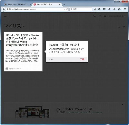The height and width of the screenshot is (125, 129).
Task: Click the マイリスト heading
Action: pyautogui.click(x=14, y=26)
